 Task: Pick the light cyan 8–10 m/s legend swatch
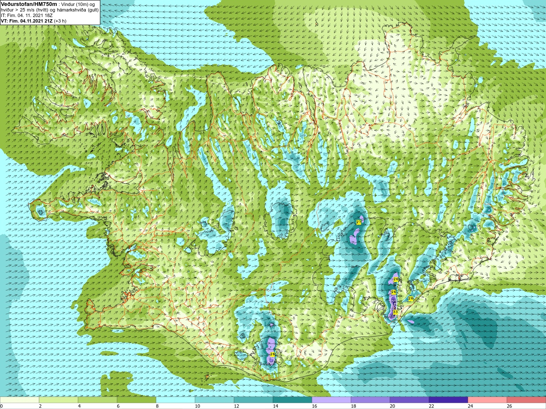coord(176,400)
